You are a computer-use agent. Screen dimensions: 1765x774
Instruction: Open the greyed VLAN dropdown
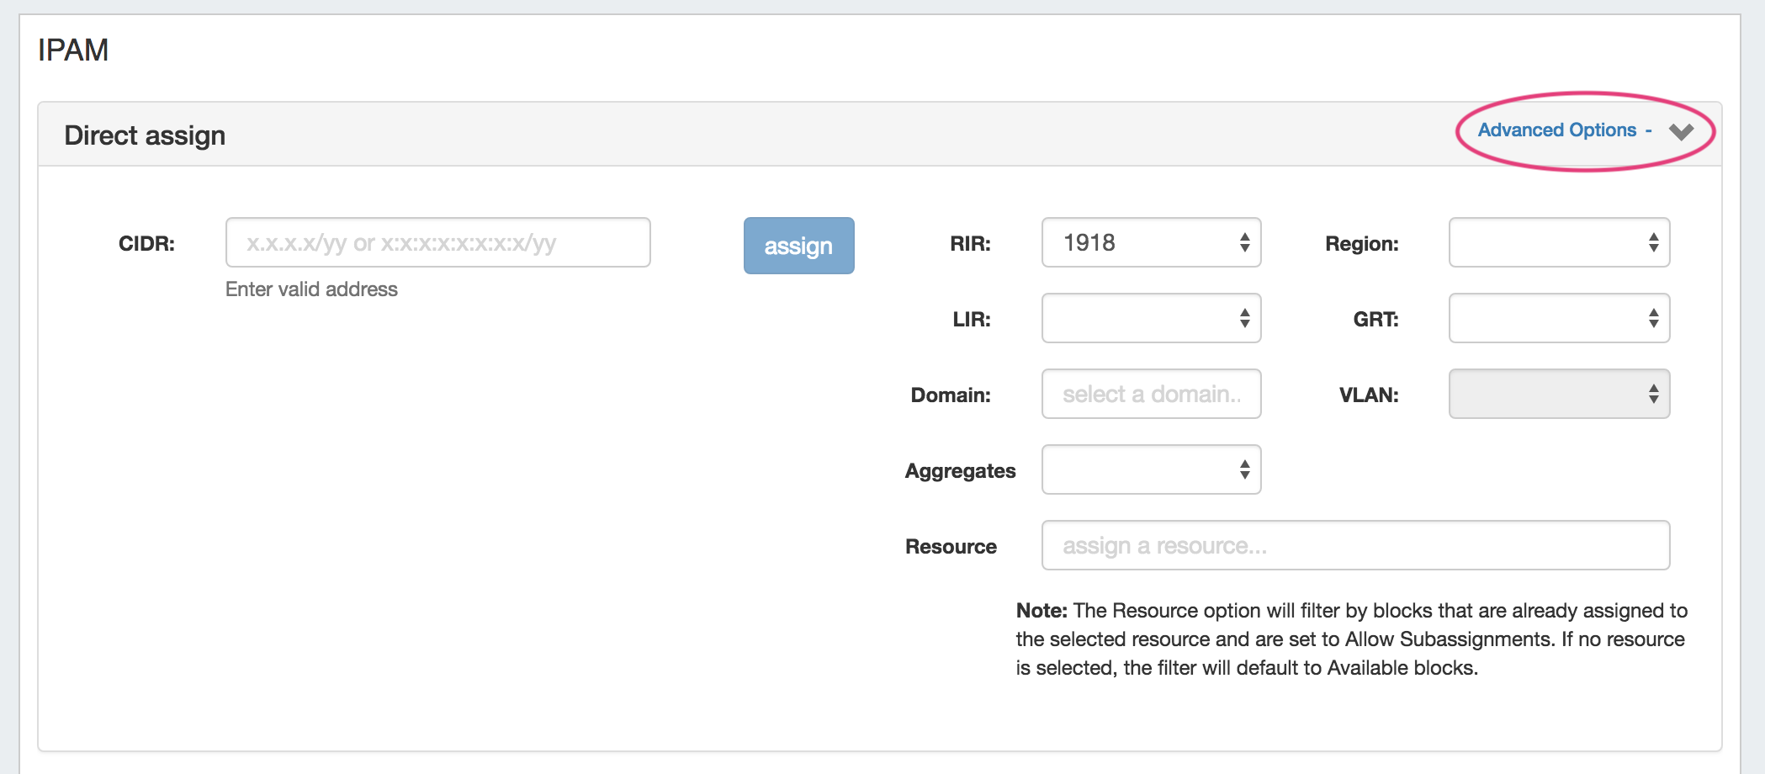click(x=1558, y=395)
